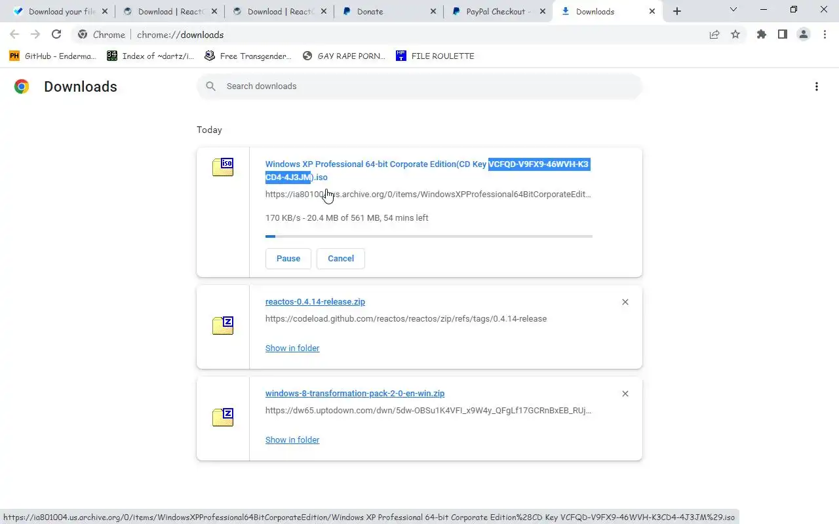Click the search magnifier icon
Image resolution: width=839 pixels, height=524 pixels.
click(210, 86)
